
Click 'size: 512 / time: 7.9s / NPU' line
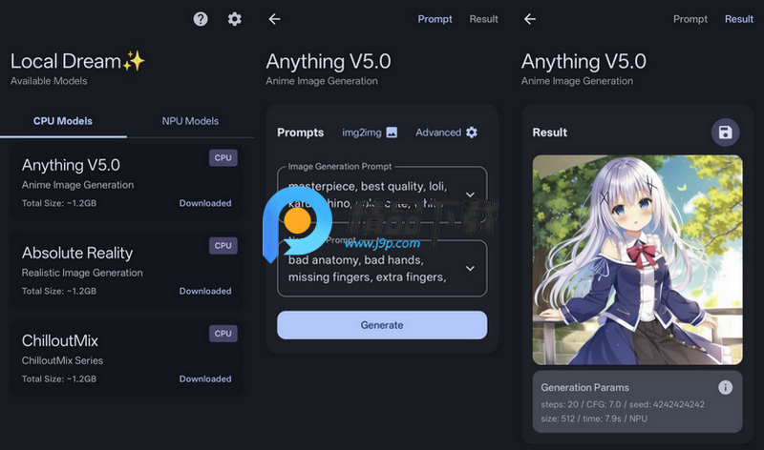(594, 419)
